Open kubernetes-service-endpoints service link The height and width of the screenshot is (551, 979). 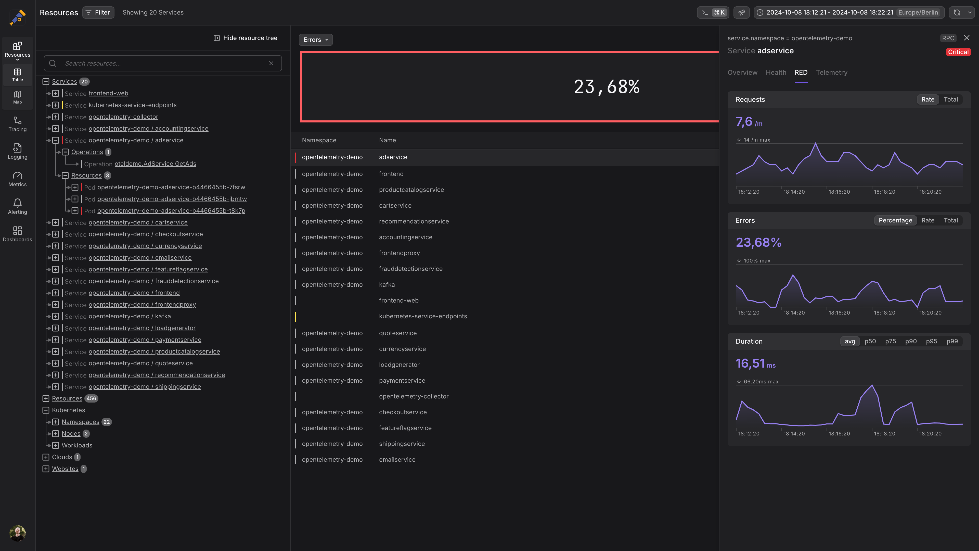coord(133,105)
